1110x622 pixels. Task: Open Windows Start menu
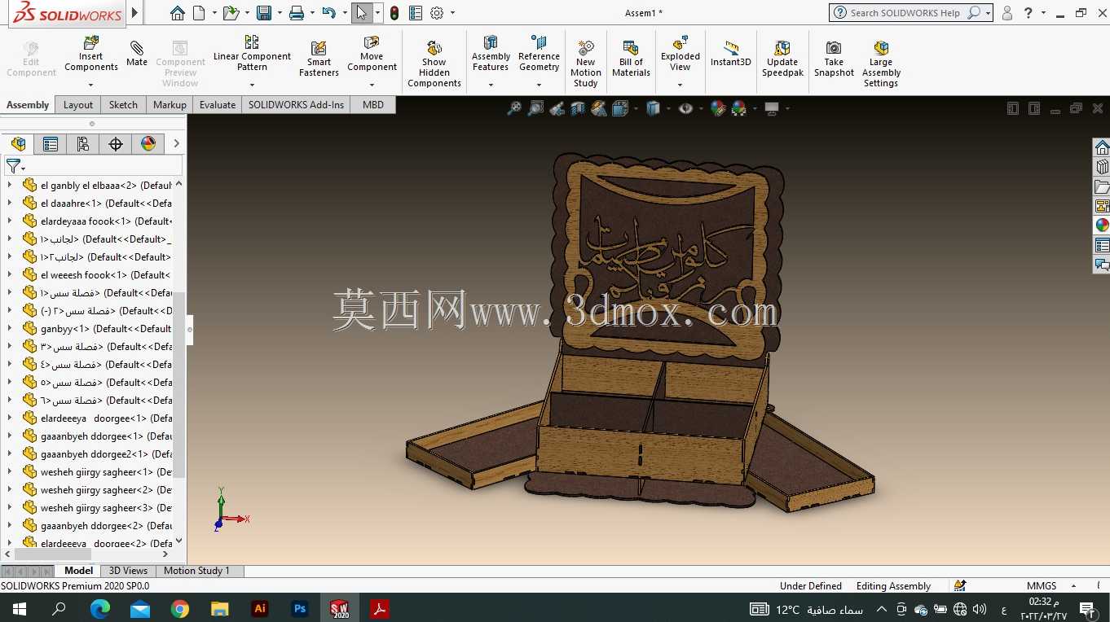[x=20, y=608]
